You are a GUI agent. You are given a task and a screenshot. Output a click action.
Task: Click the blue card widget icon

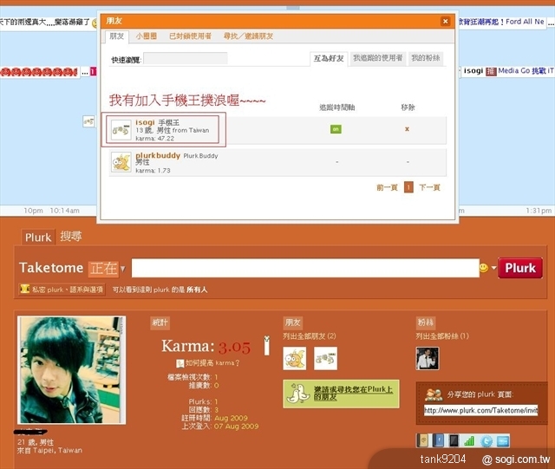(x=503, y=441)
